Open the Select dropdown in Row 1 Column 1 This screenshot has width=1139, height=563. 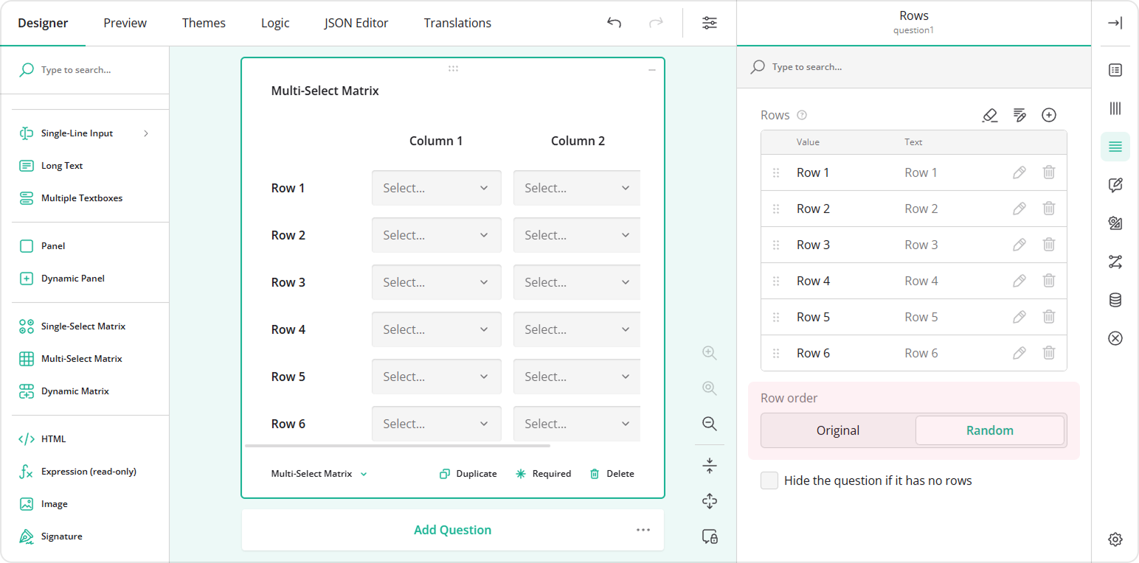(436, 187)
